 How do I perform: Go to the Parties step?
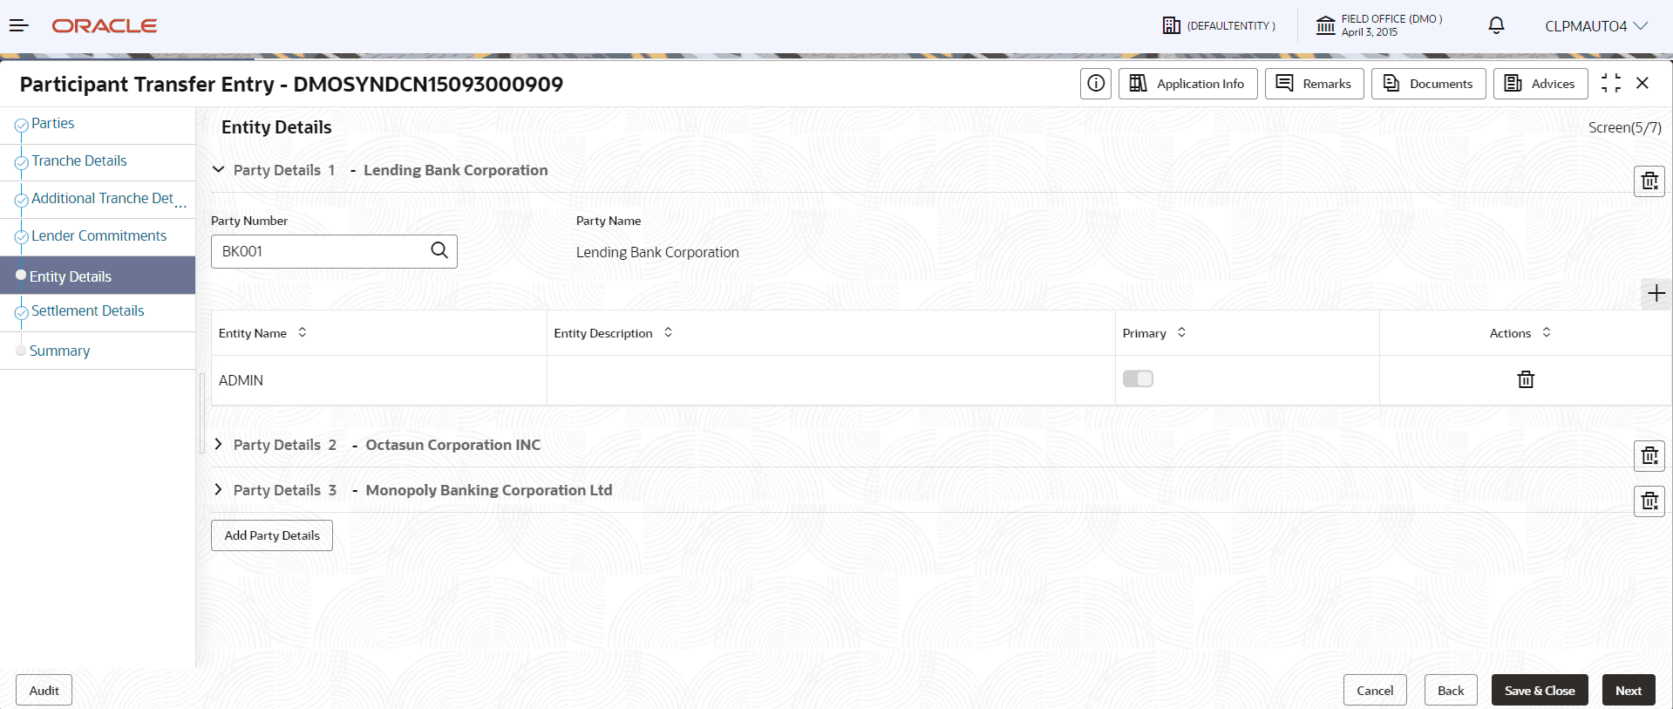click(x=53, y=124)
